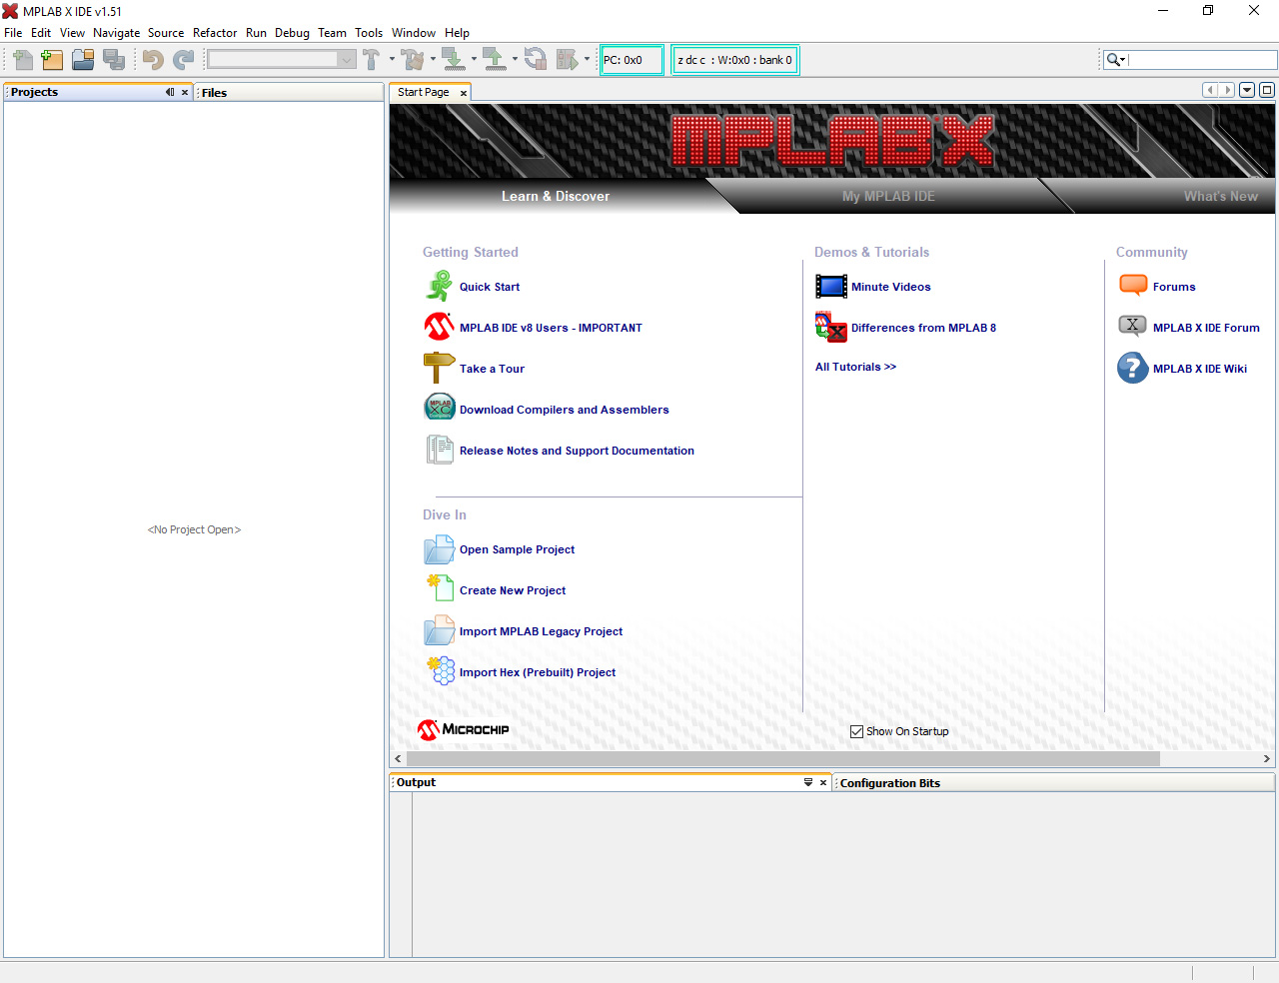Click Import Hex (Prebuilt) Project icon
Screen dimensions: 1279x983
click(x=440, y=671)
